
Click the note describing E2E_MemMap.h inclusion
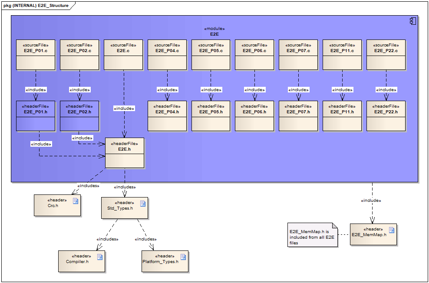(312, 234)
